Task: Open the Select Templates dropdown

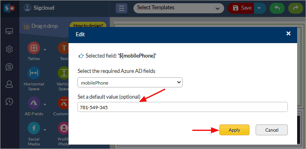Action: click(x=179, y=8)
